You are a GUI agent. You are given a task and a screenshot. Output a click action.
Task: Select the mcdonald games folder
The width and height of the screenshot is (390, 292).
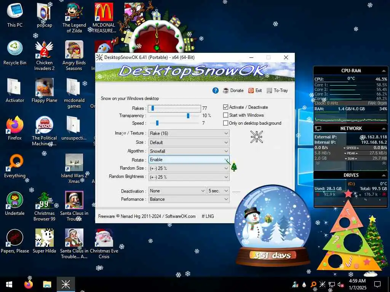(x=74, y=93)
